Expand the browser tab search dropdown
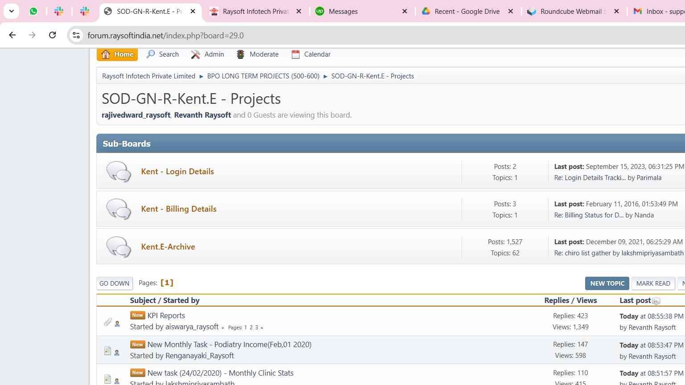The height and width of the screenshot is (385, 685). [x=11, y=12]
